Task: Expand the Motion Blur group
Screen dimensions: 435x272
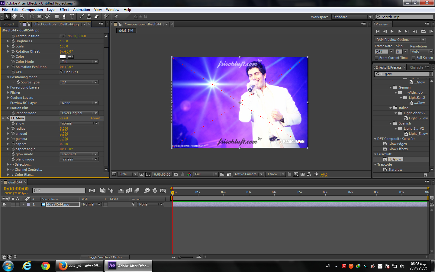Action: coord(8,108)
